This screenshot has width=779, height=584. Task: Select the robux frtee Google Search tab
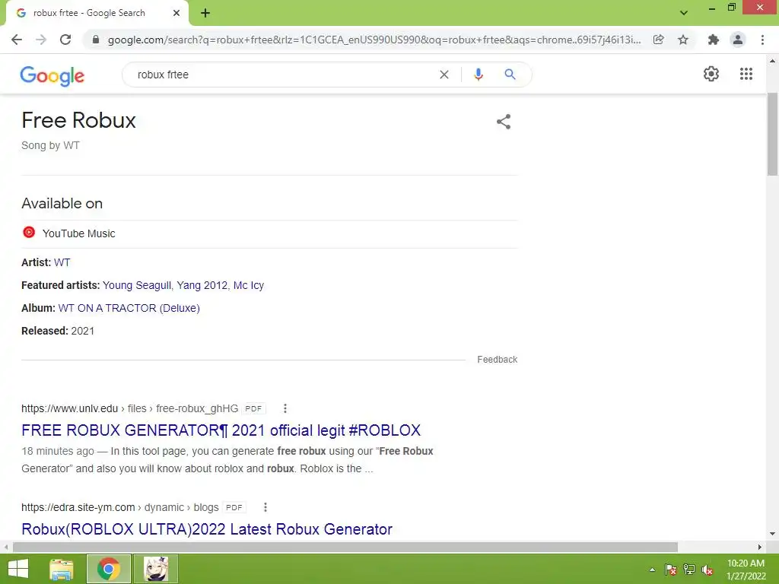coord(97,13)
